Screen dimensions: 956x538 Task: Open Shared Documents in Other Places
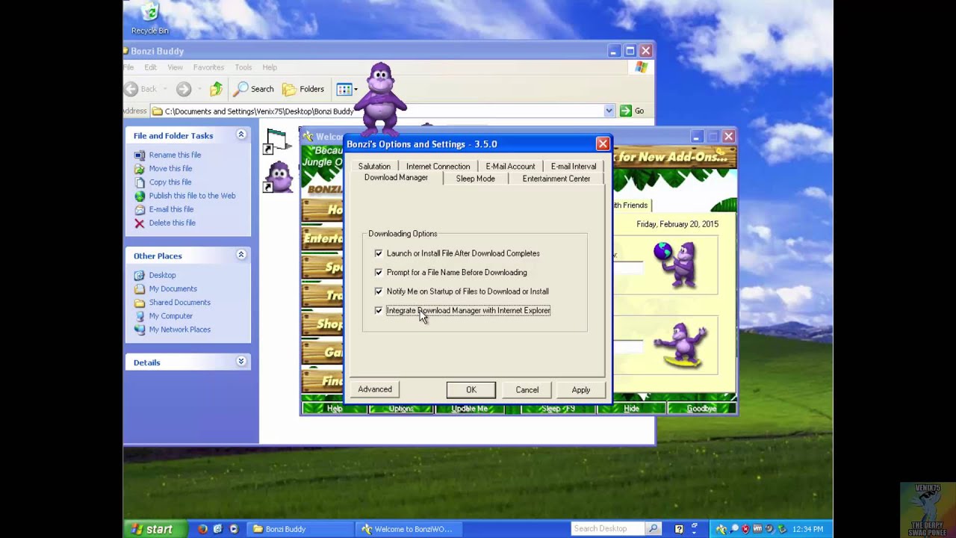coord(179,302)
